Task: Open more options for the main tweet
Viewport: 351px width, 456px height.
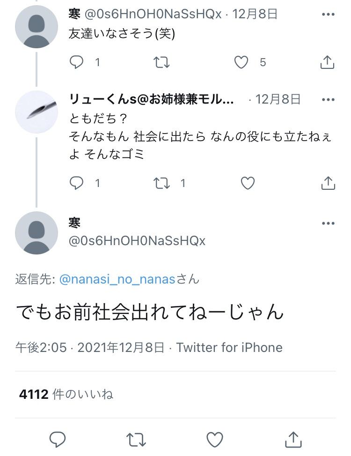Action: [x=328, y=224]
